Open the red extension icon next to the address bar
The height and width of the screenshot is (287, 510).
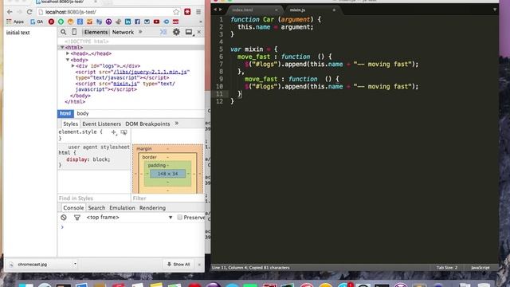pos(187,12)
